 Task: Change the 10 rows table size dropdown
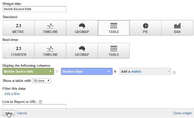pos(41,80)
